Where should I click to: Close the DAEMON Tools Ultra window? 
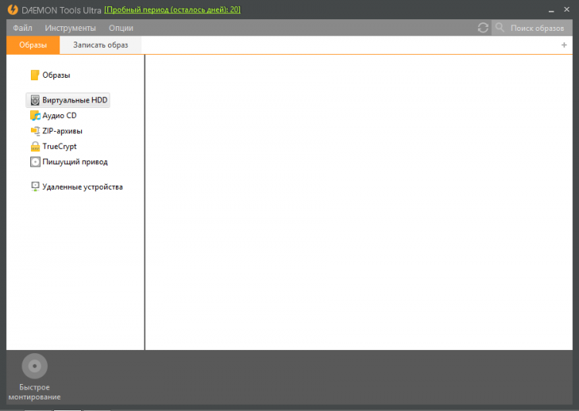567,9
